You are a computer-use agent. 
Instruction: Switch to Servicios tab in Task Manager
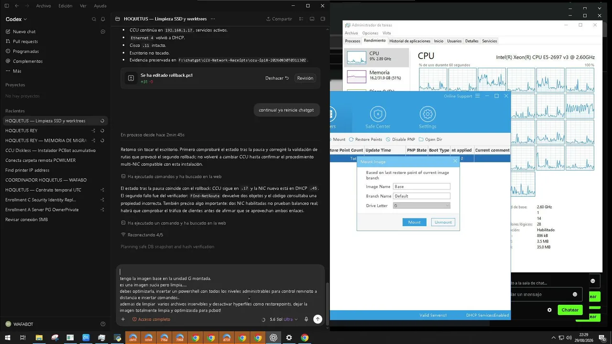coord(489,41)
